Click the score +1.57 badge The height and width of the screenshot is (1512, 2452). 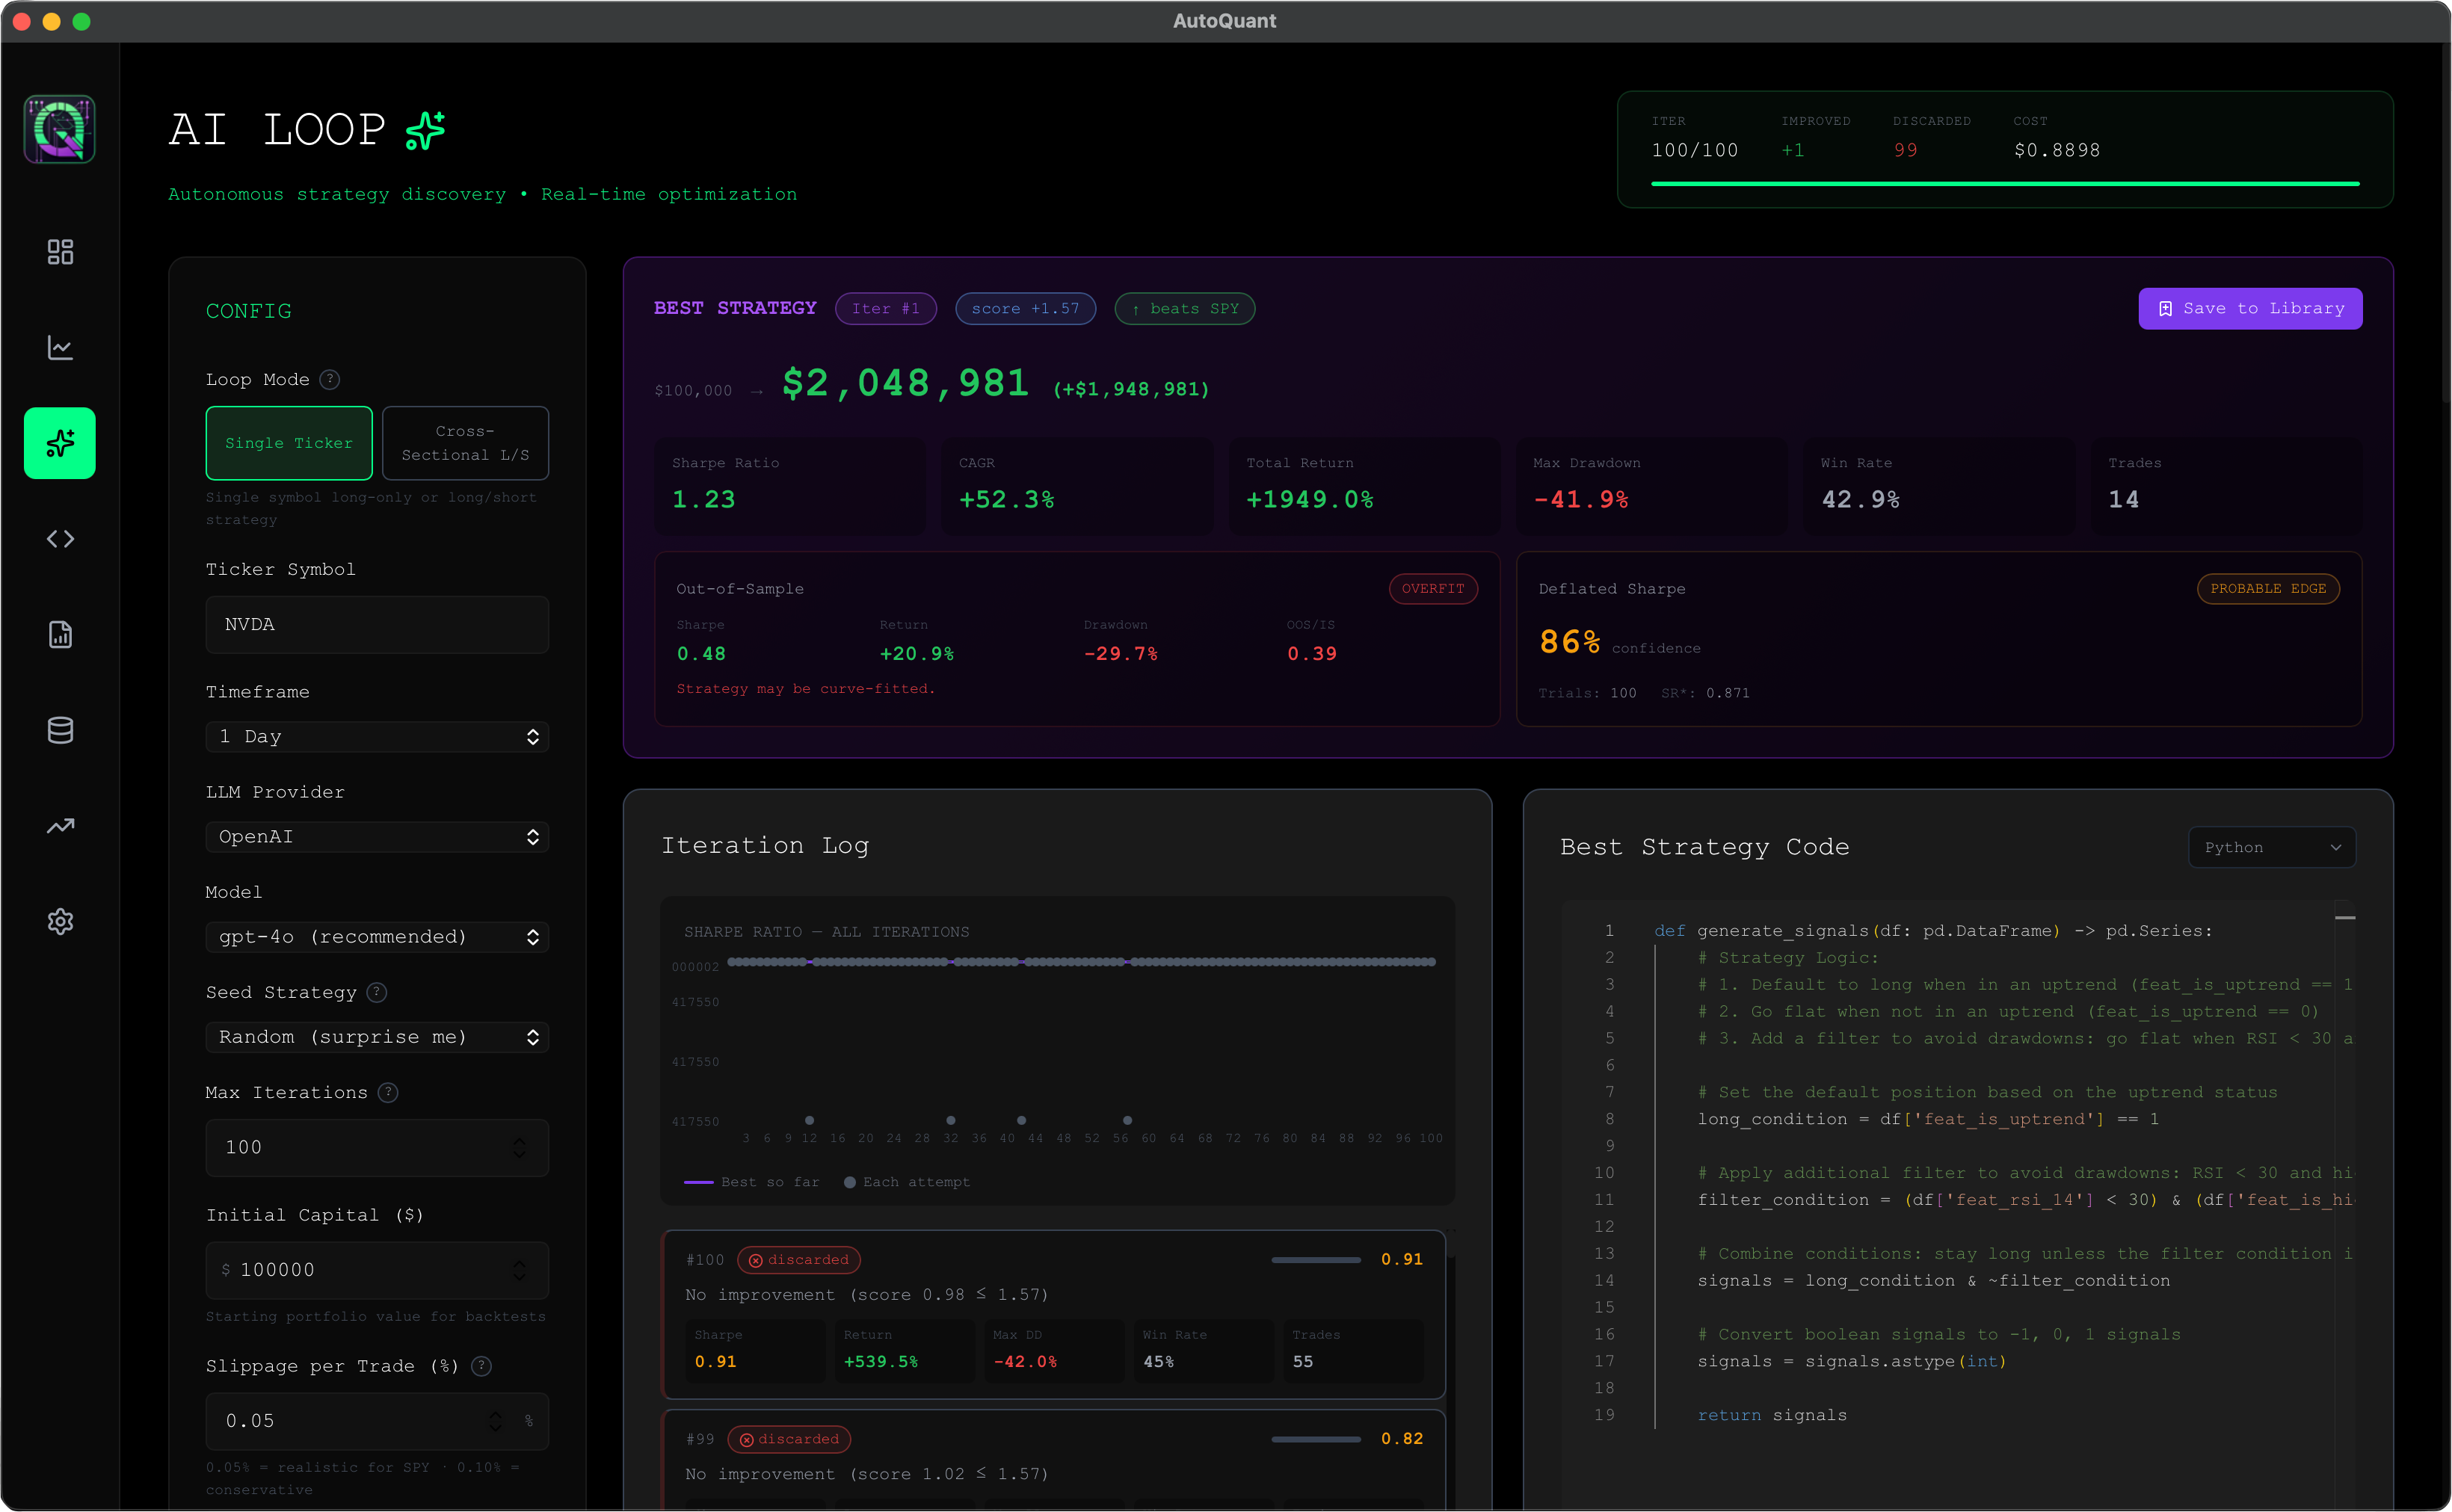point(1025,308)
